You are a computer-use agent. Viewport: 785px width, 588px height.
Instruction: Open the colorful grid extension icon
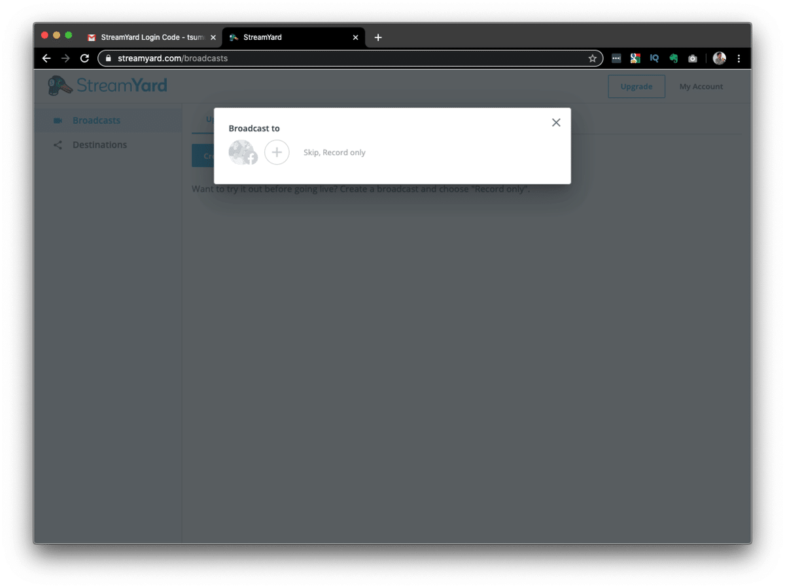[x=635, y=58]
